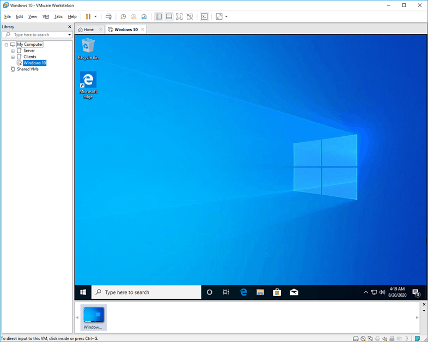The image size is (428, 342).
Task: Open the File menu
Action: pyautogui.click(x=8, y=17)
